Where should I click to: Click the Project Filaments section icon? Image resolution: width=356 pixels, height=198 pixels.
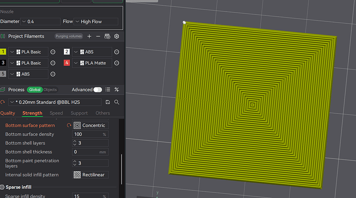click(x=3, y=36)
